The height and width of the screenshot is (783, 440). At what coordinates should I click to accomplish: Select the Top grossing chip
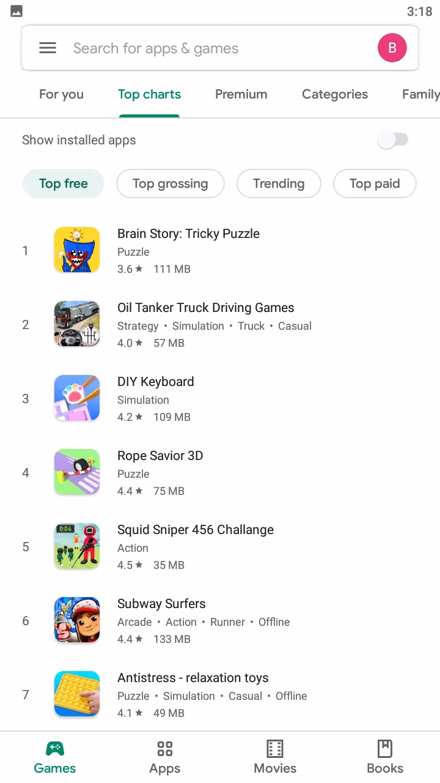pyautogui.click(x=170, y=184)
